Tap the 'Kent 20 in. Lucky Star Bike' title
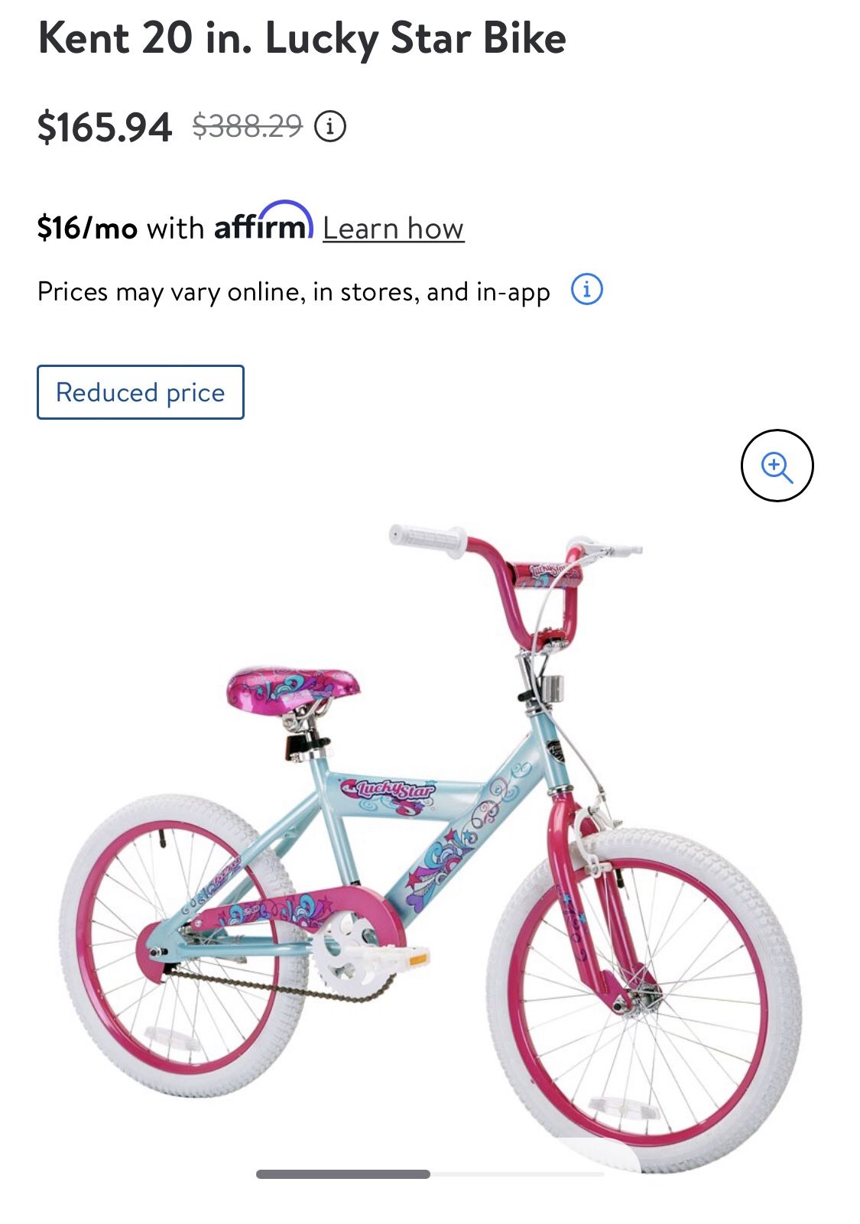The image size is (860, 1224). (x=302, y=38)
